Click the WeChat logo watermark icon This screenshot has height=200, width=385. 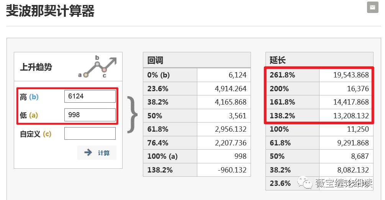305,182
